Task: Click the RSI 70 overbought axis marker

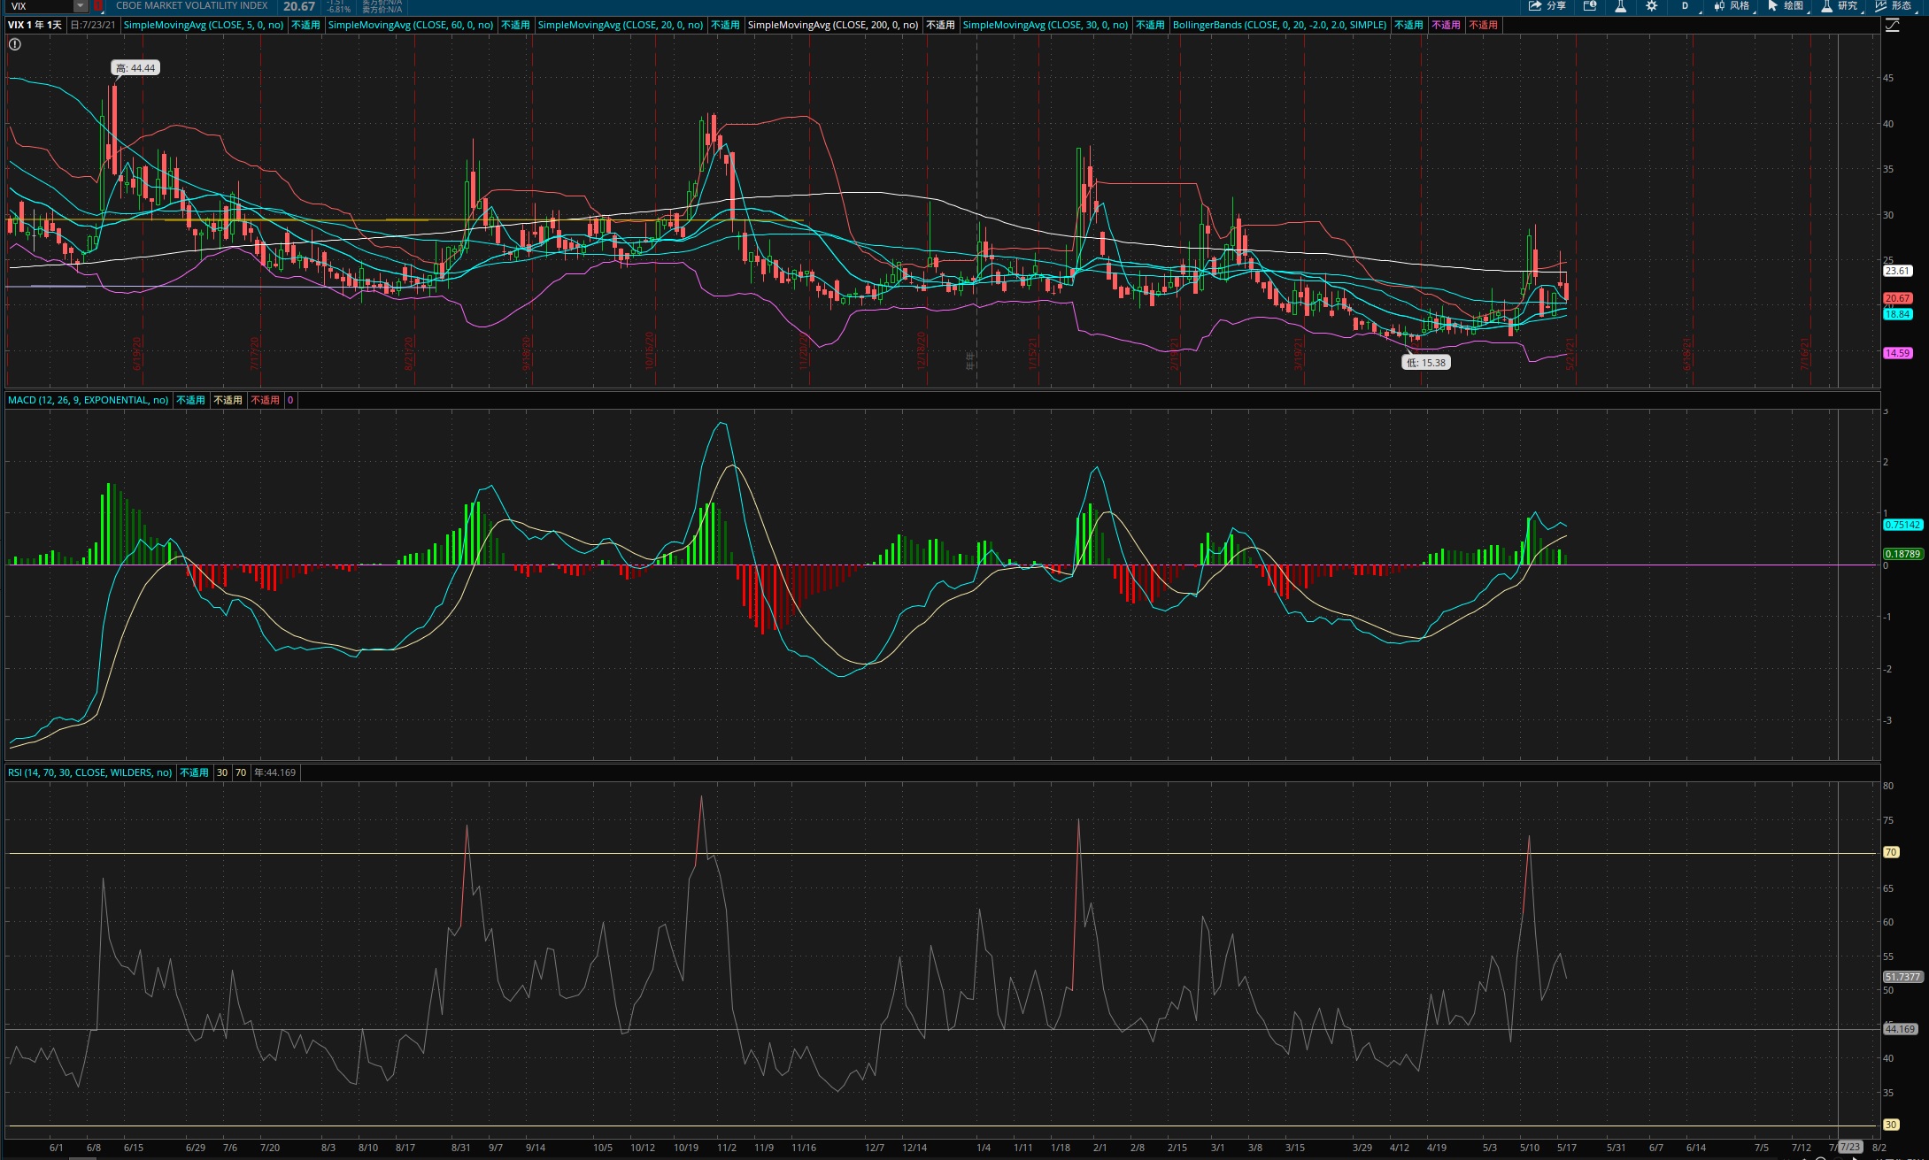Action: 1891,852
